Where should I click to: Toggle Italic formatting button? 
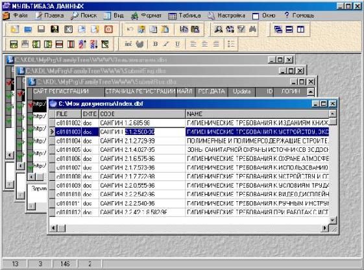[166, 44]
